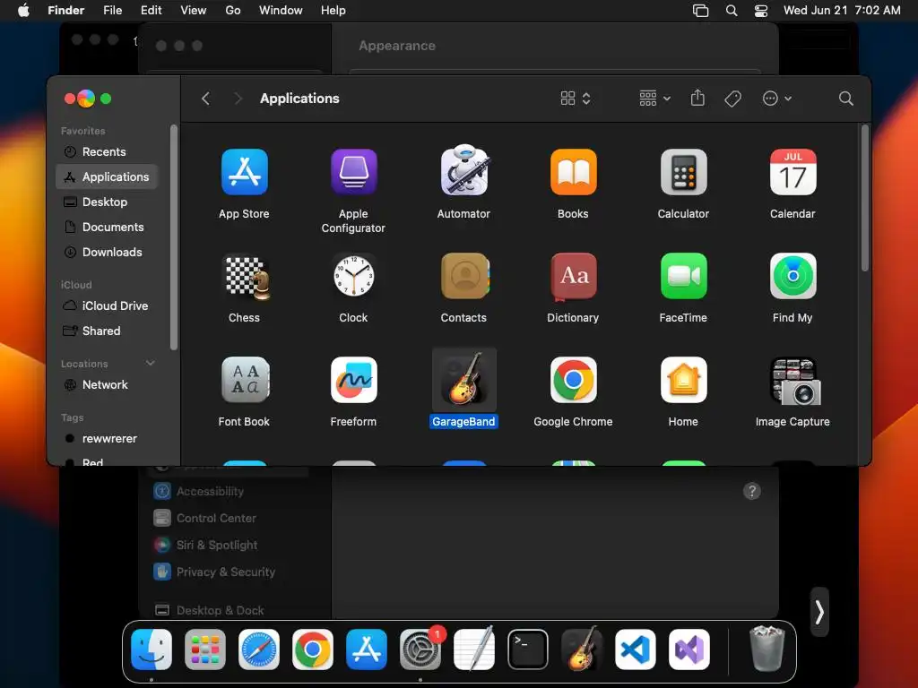Open System Settings from the Dock
This screenshot has width=918, height=688.
(x=420, y=649)
